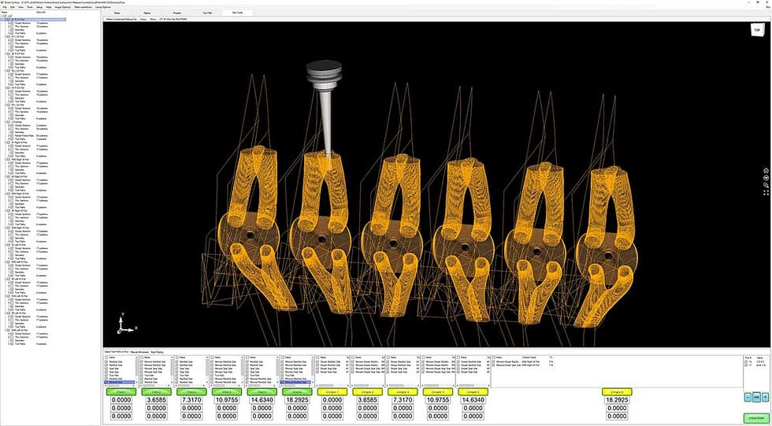Viewport: 772px width, 426px height.
Task: Switch to the Program tab at top
Action: (x=177, y=13)
